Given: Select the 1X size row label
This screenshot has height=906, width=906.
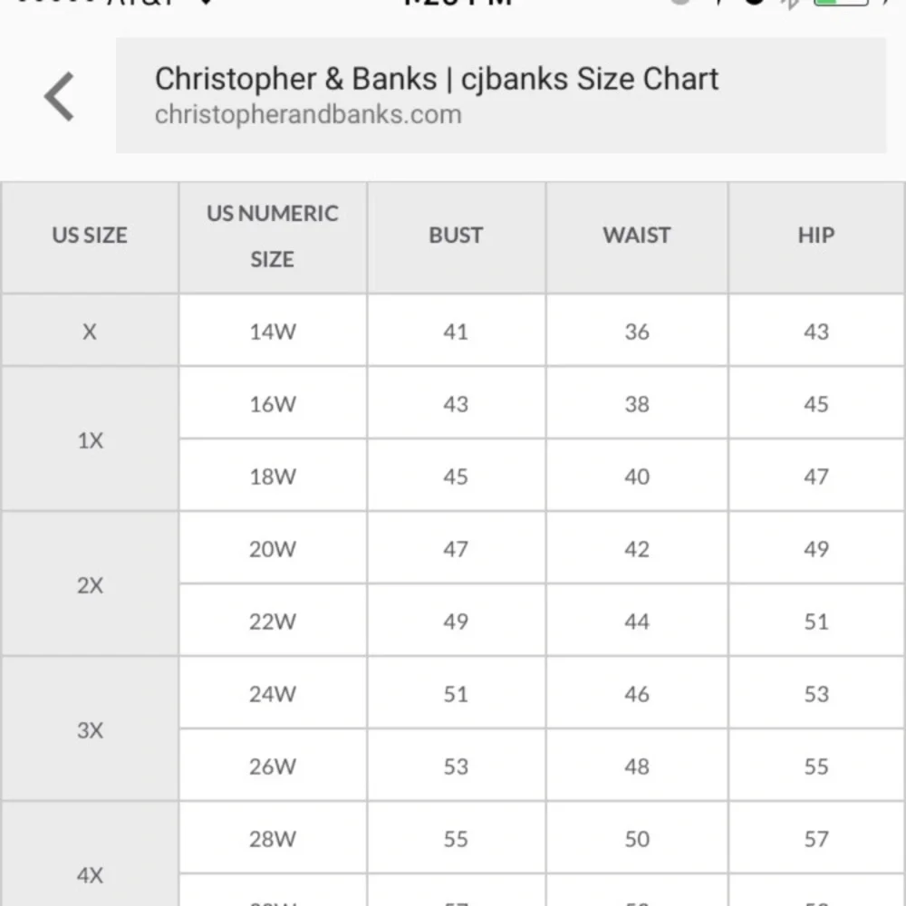Looking at the screenshot, I should pyautogui.click(x=90, y=440).
